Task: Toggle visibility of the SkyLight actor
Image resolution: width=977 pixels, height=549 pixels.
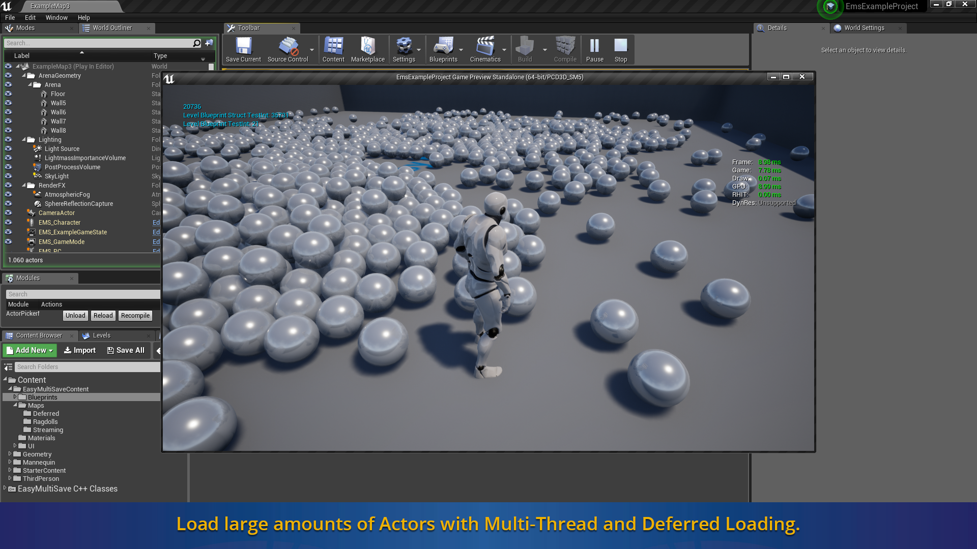Action: click(8, 176)
